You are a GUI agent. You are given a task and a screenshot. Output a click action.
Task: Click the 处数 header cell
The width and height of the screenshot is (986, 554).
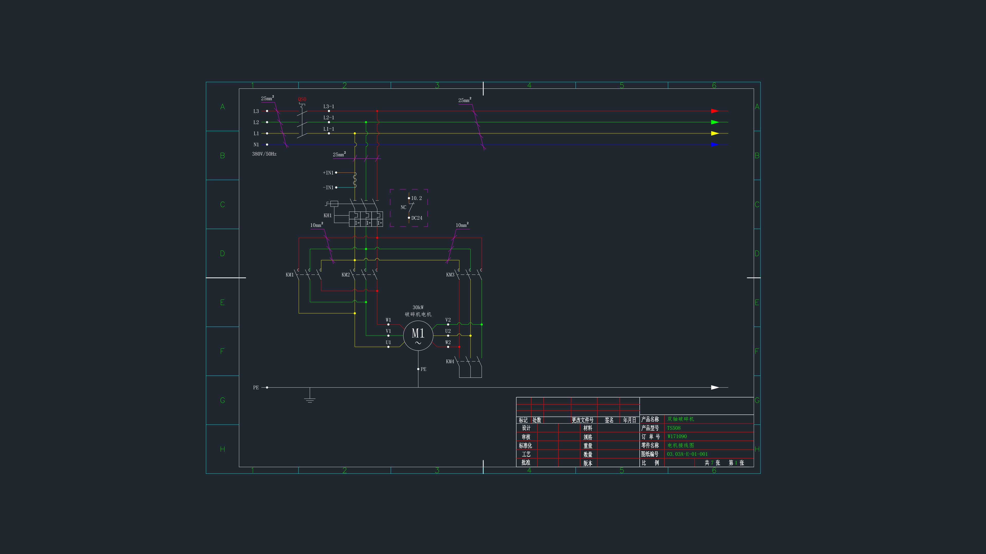537,420
